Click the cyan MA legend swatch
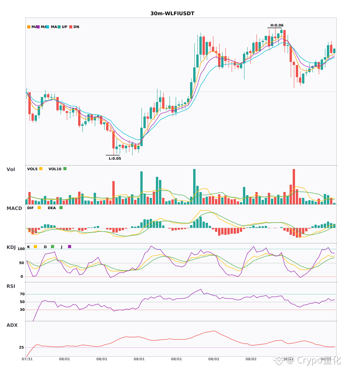 47,27
